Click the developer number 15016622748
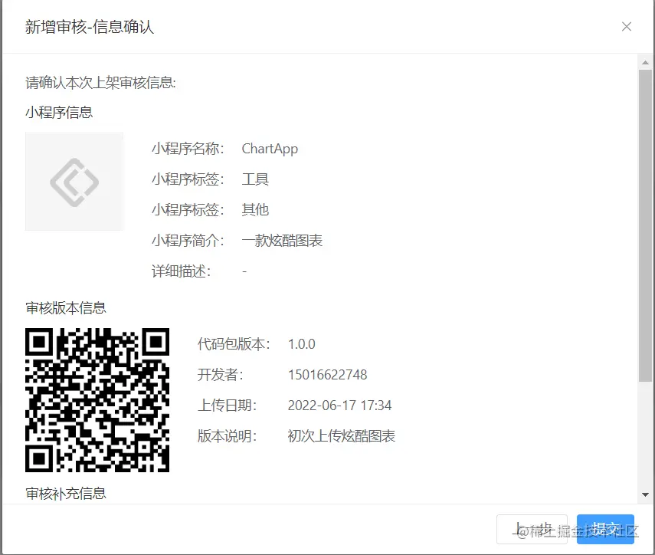The height and width of the screenshot is (555, 655). (328, 375)
